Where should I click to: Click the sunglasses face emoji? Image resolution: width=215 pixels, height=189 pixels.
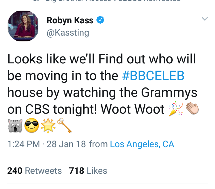tap(32, 125)
